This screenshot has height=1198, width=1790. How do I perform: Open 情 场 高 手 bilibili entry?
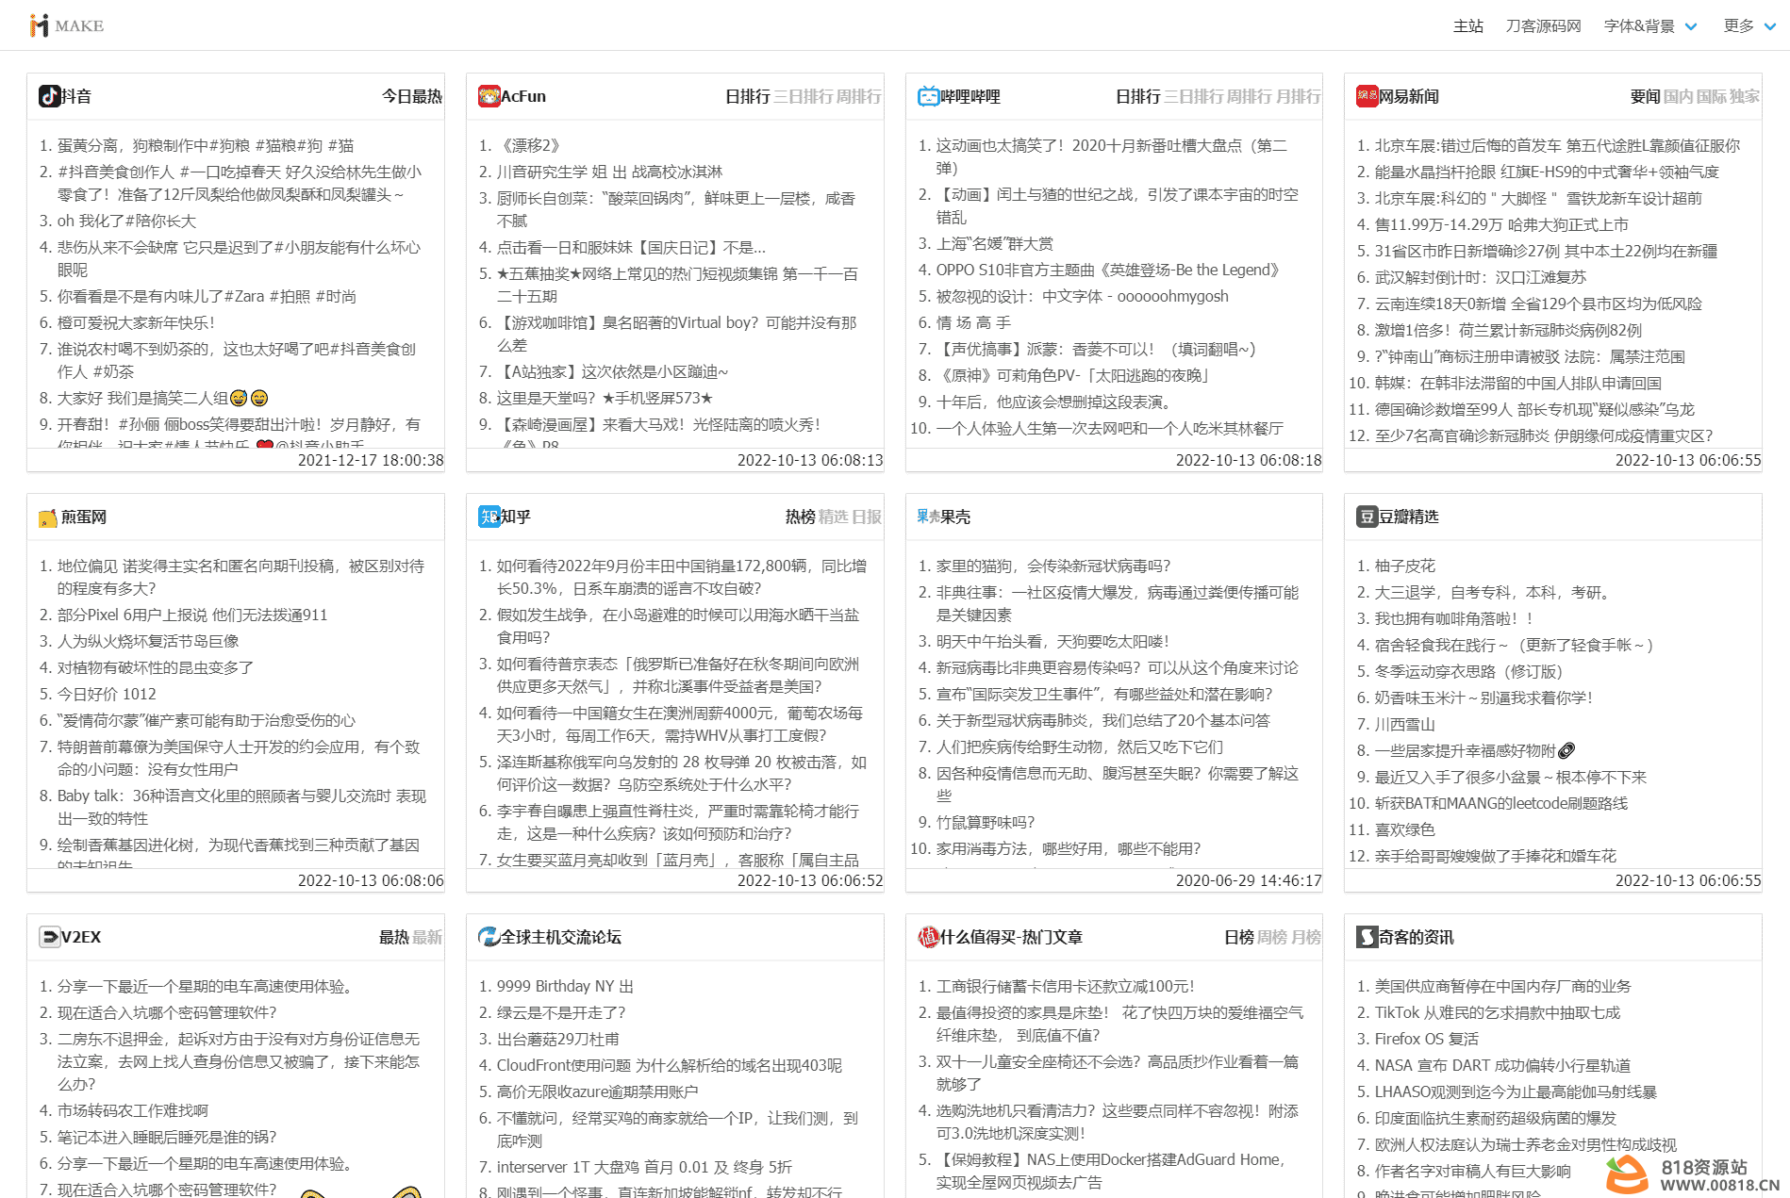click(973, 322)
